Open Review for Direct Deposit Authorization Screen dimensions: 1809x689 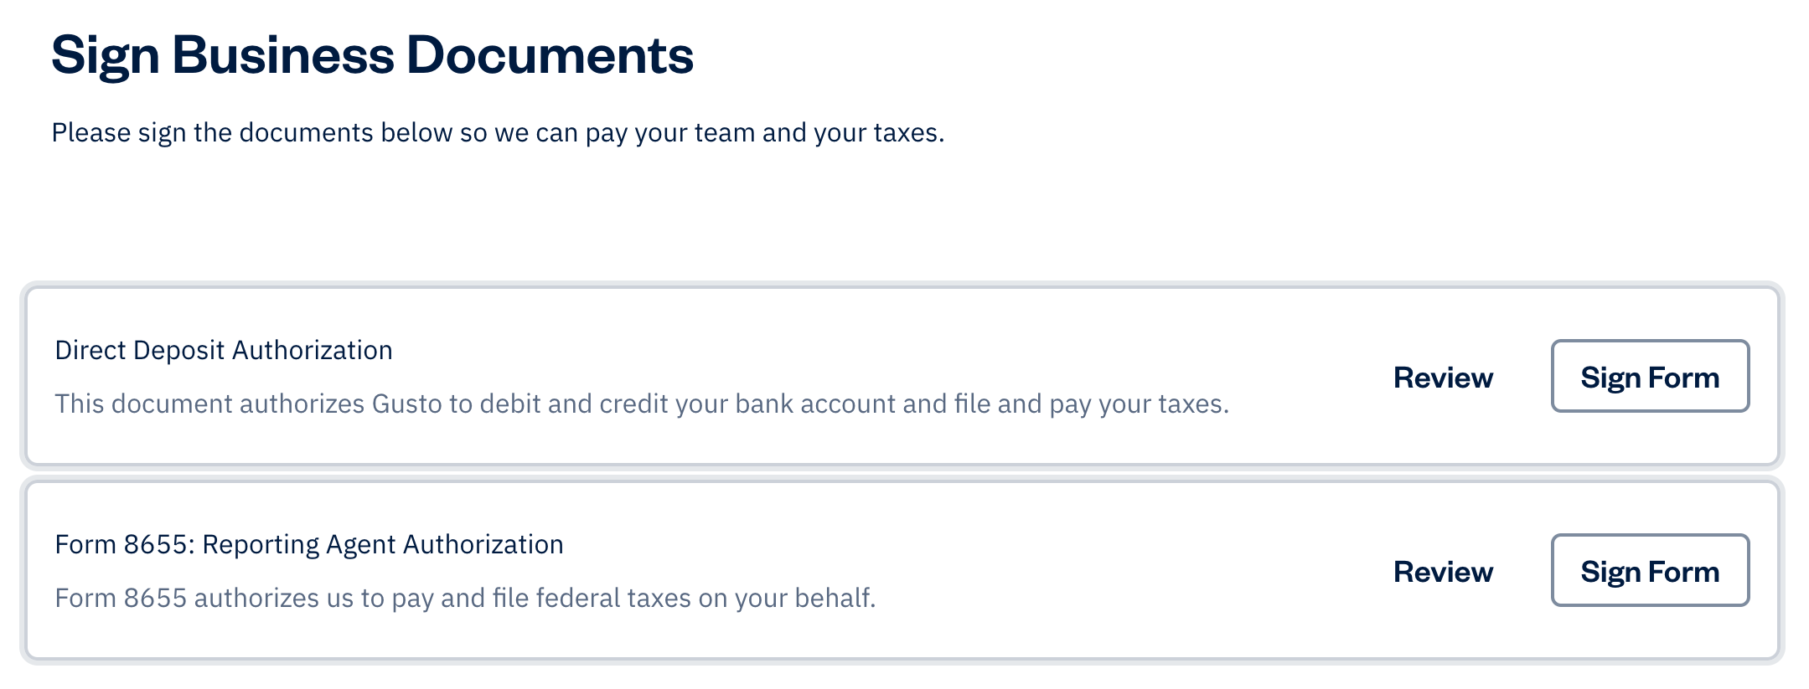1442,378
